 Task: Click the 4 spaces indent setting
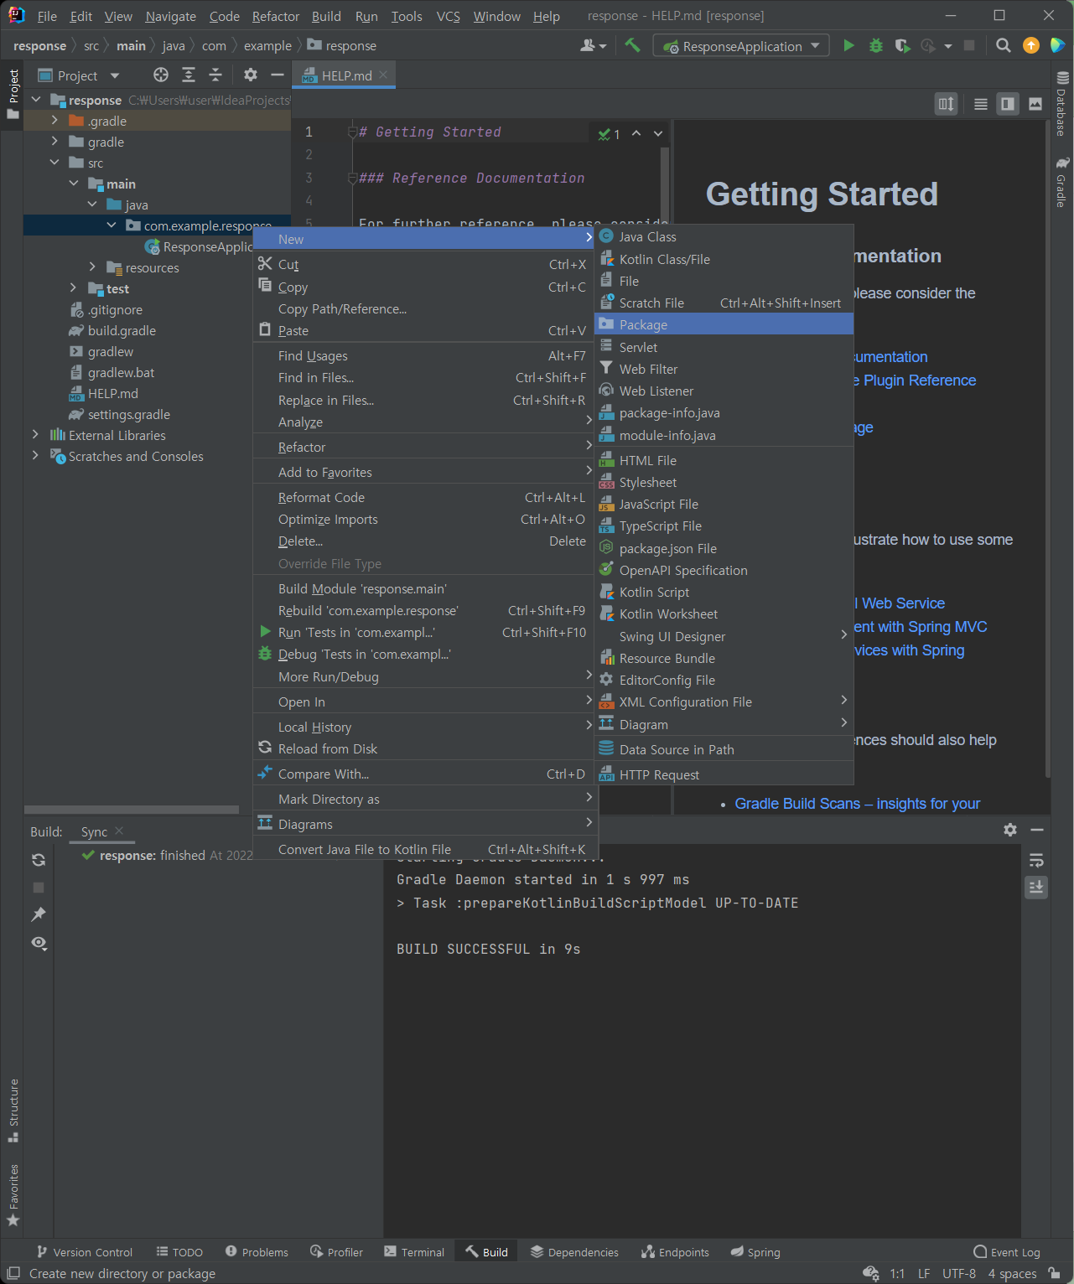click(1012, 1274)
